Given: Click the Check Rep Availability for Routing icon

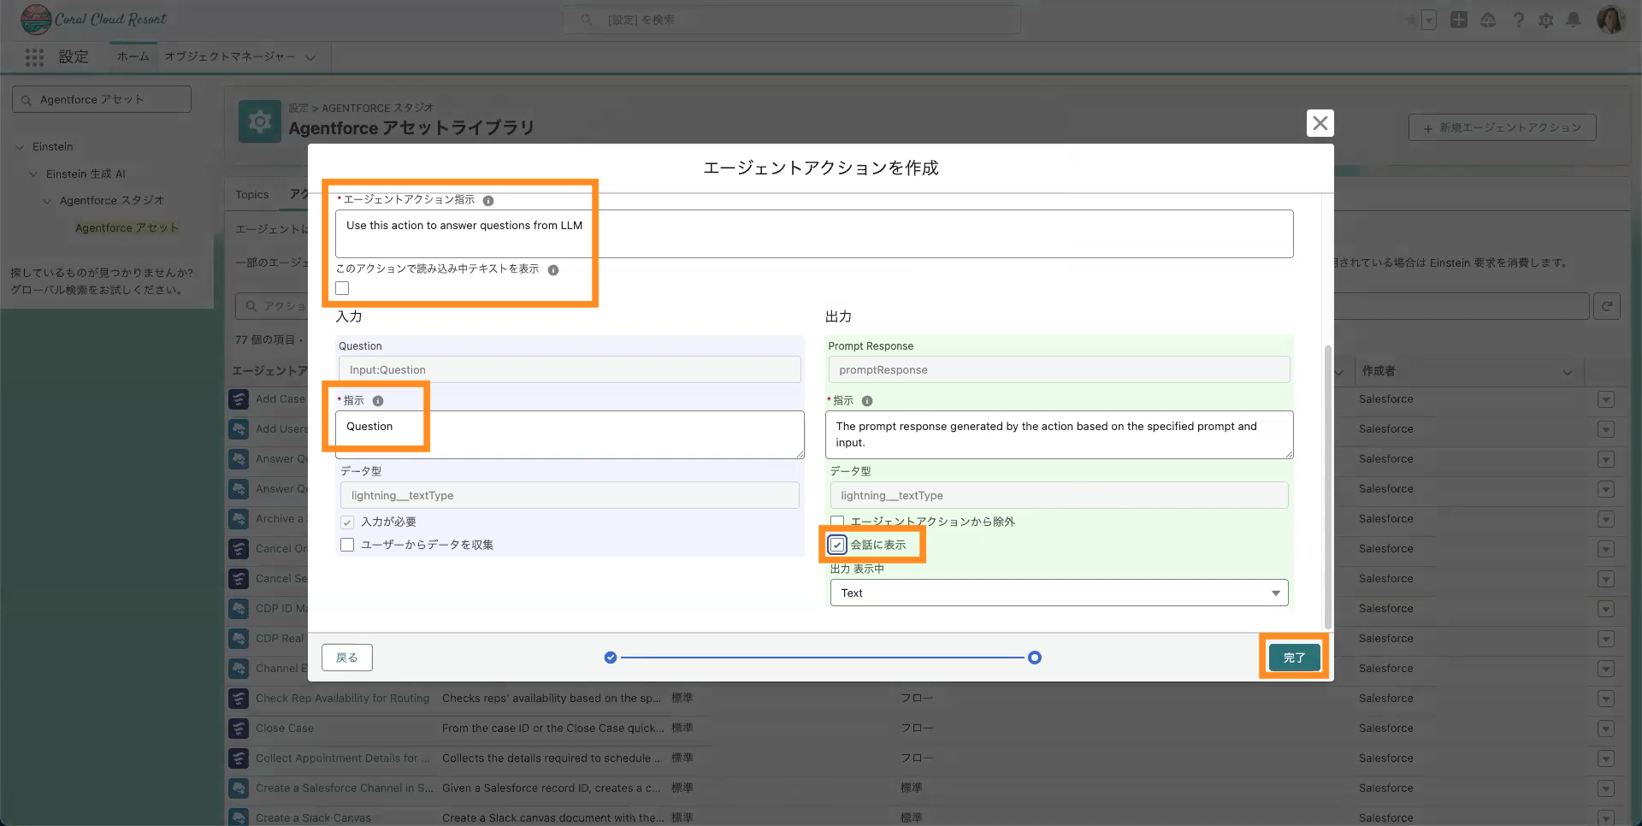Looking at the screenshot, I should [239, 699].
